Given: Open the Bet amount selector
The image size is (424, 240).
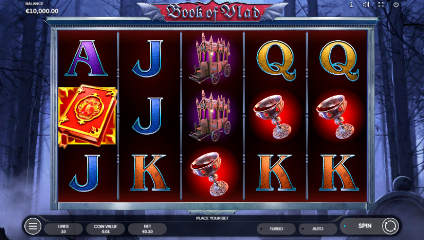Looking at the screenshot, I should click(148, 229).
